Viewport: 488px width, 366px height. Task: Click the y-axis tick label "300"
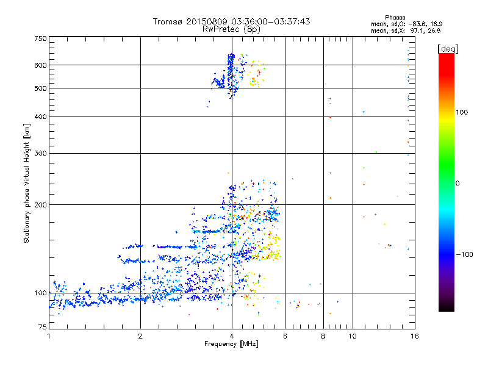[x=41, y=153]
